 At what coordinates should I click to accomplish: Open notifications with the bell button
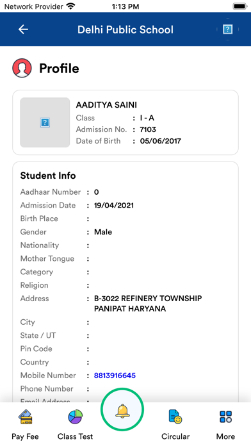122,410
